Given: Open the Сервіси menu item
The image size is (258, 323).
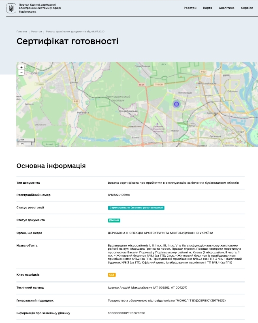Looking at the screenshot, I should point(247,8).
